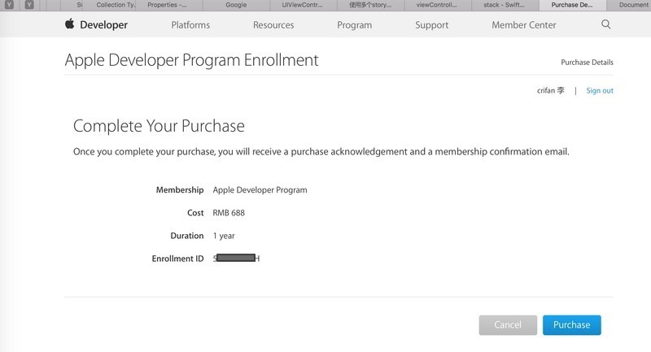The image size is (651, 352).
Task: Click the crifan user name text
Action: tap(551, 90)
